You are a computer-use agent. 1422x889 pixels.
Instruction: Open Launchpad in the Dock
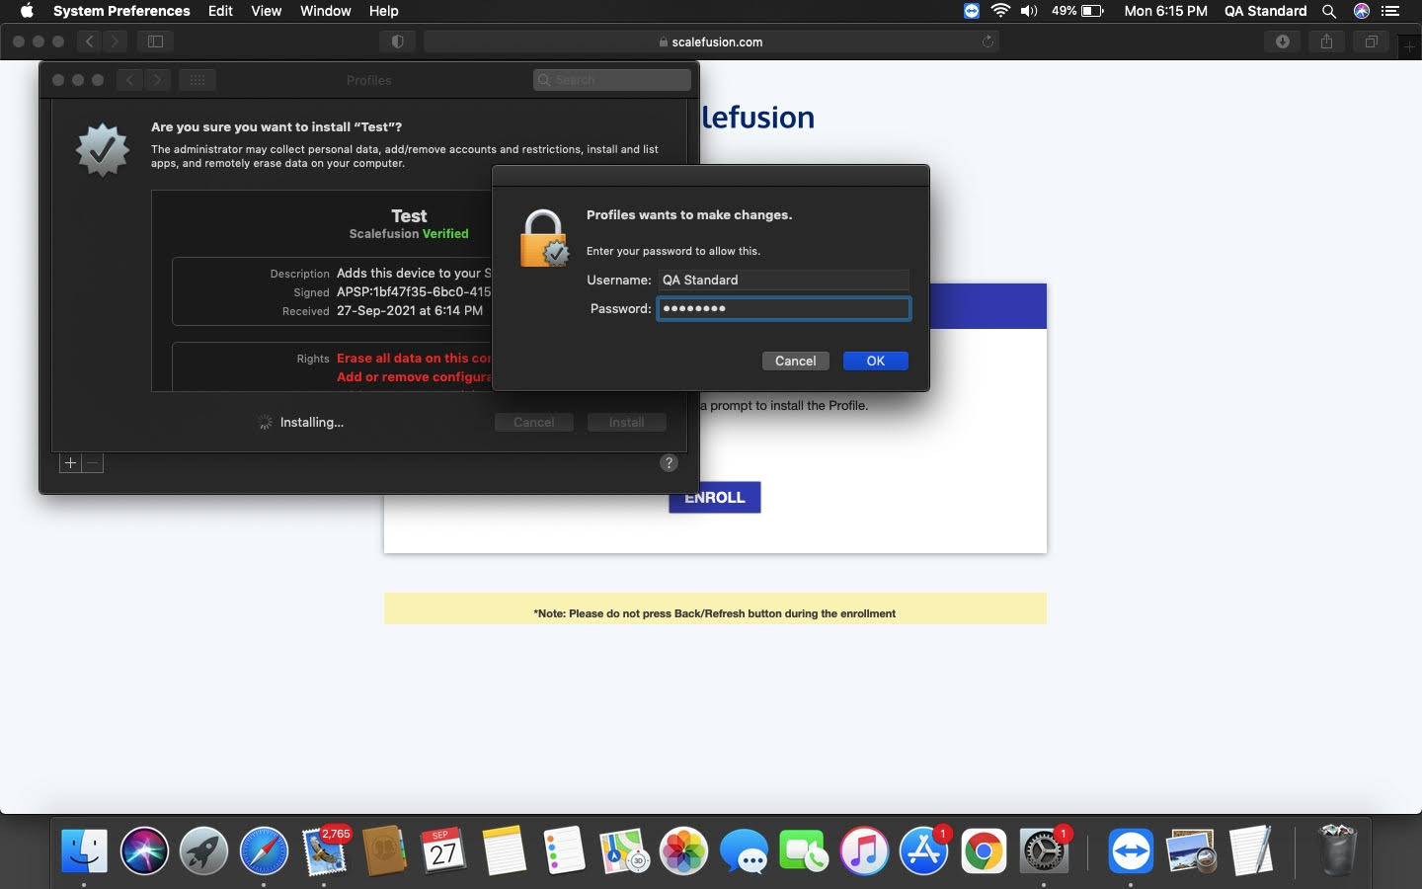(203, 850)
